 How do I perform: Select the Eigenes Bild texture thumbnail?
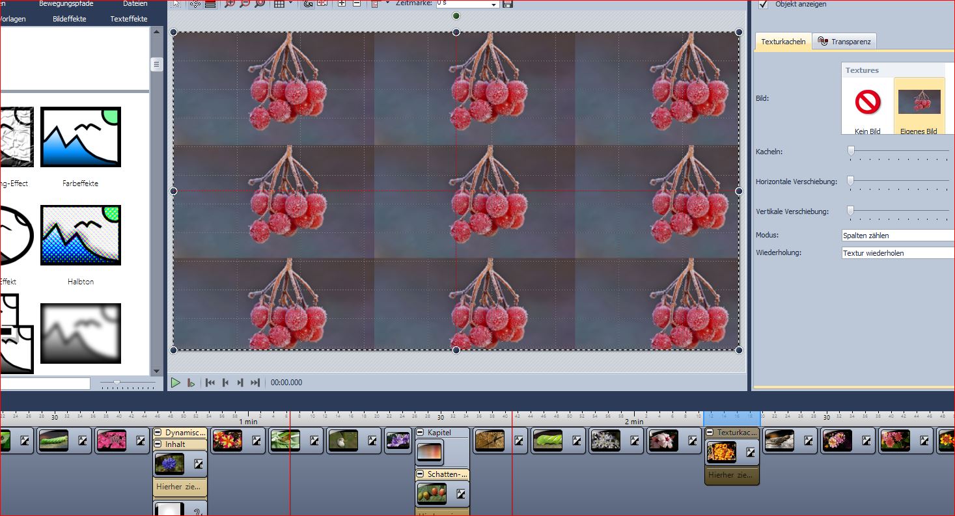(919, 103)
